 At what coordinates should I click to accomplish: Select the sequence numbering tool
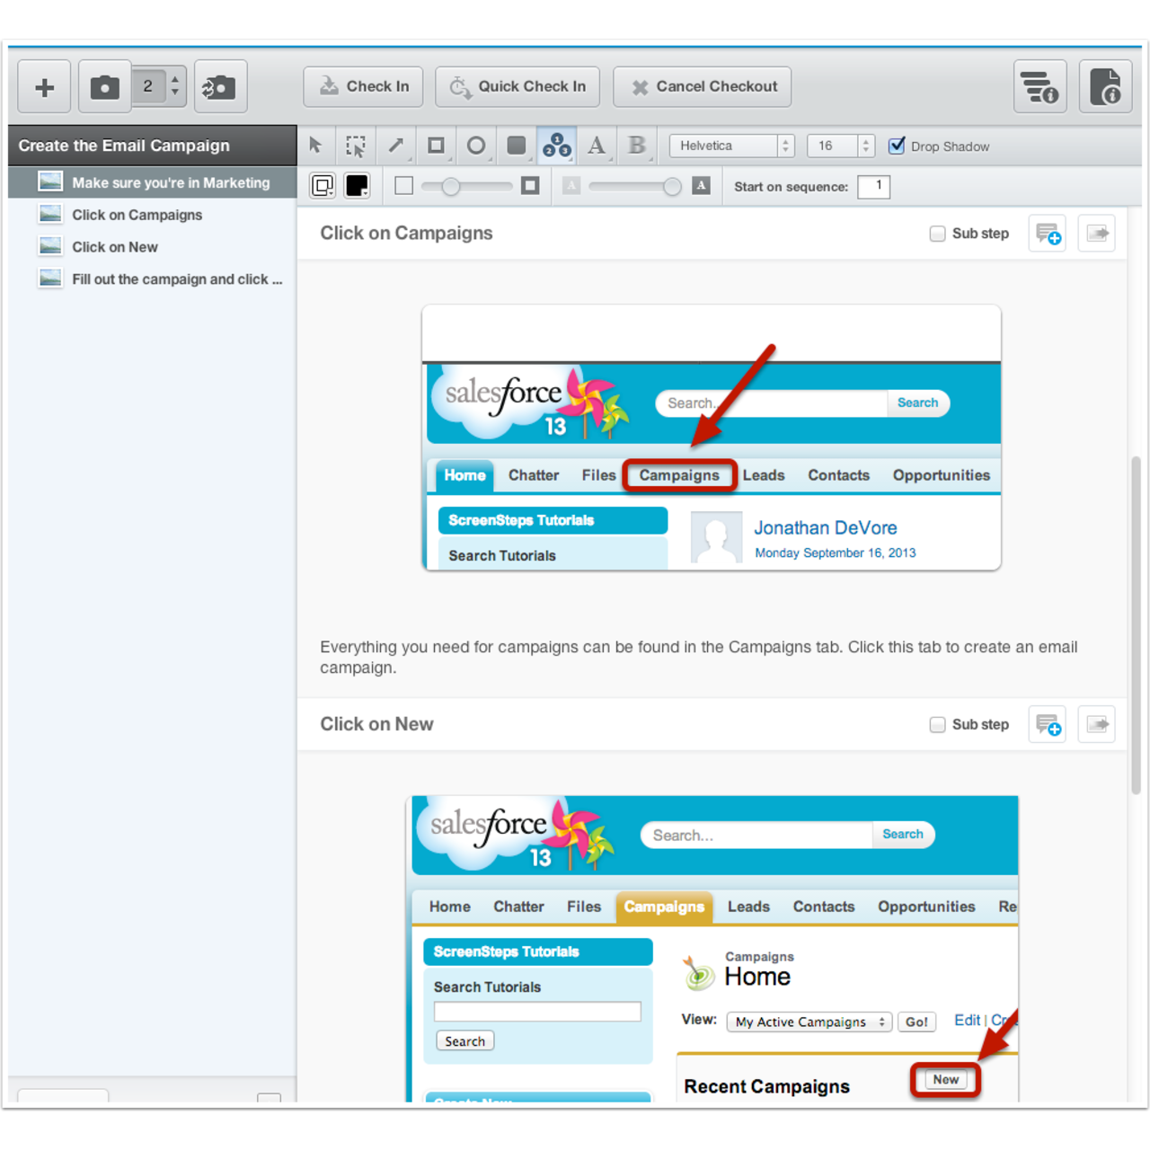pos(557,145)
